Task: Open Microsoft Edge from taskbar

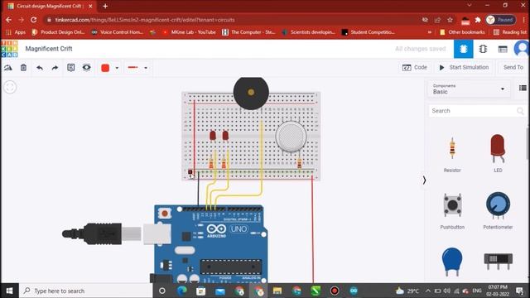Action: 182,291
